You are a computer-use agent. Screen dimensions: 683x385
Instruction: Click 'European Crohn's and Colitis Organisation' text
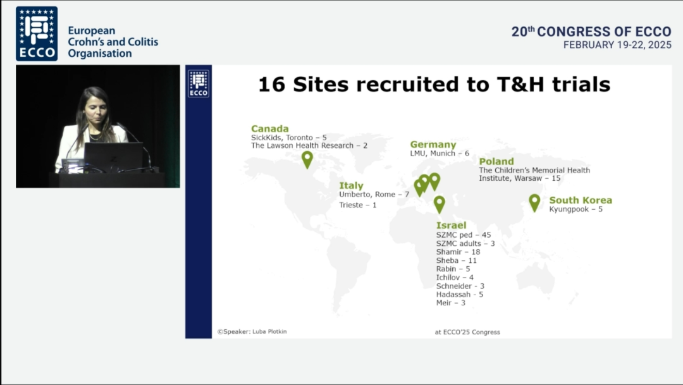coord(113,42)
